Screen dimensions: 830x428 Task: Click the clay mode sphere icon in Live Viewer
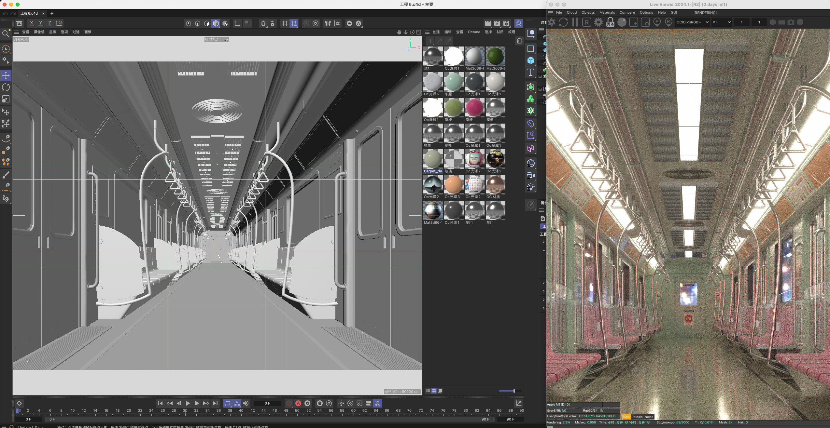click(x=622, y=22)
